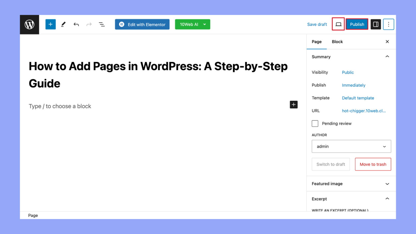This screenshot has height=234, width=416.
Task: Open the preview desktop icon
Action: click(338, 24)
